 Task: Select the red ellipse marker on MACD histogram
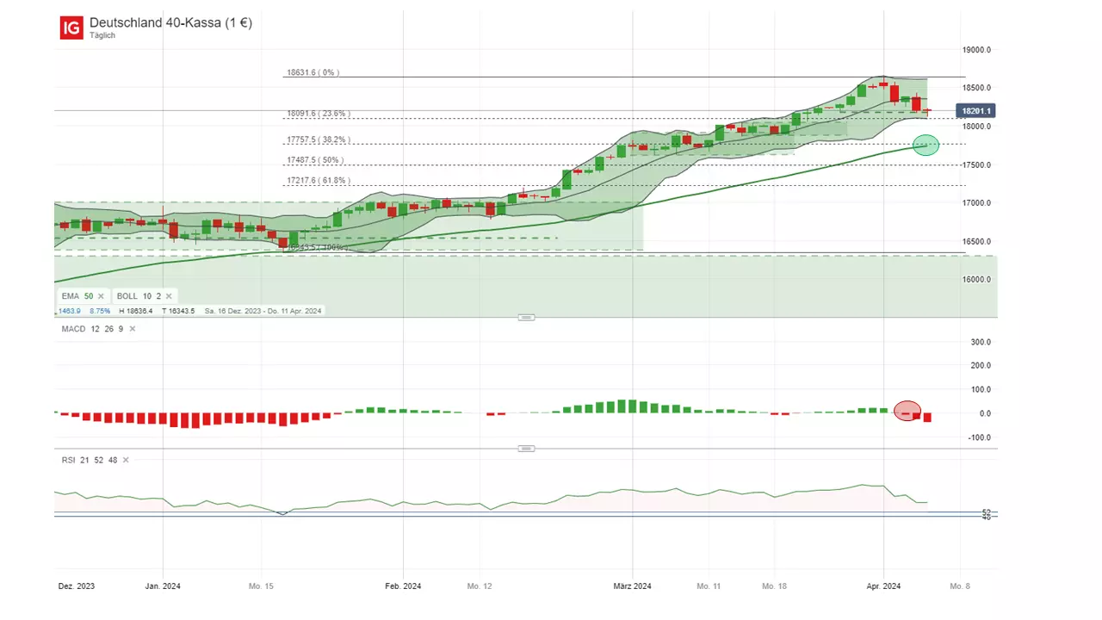[x=907, y=411]
